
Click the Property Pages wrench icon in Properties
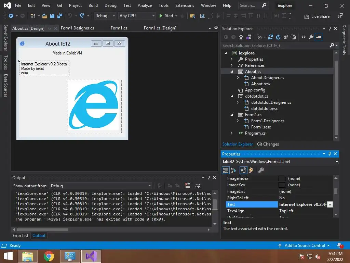[261, 170]
